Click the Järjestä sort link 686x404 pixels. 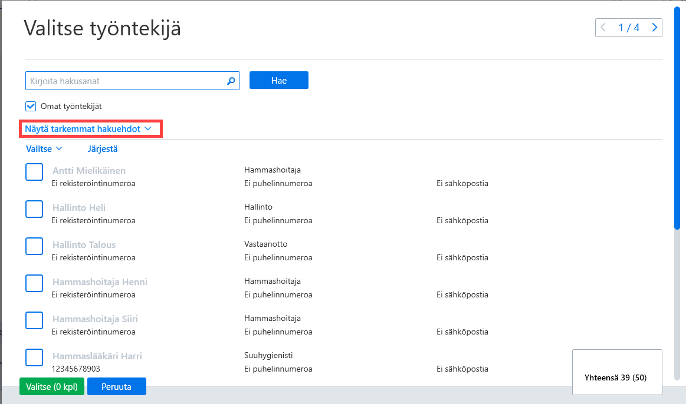tap(103, 149)
